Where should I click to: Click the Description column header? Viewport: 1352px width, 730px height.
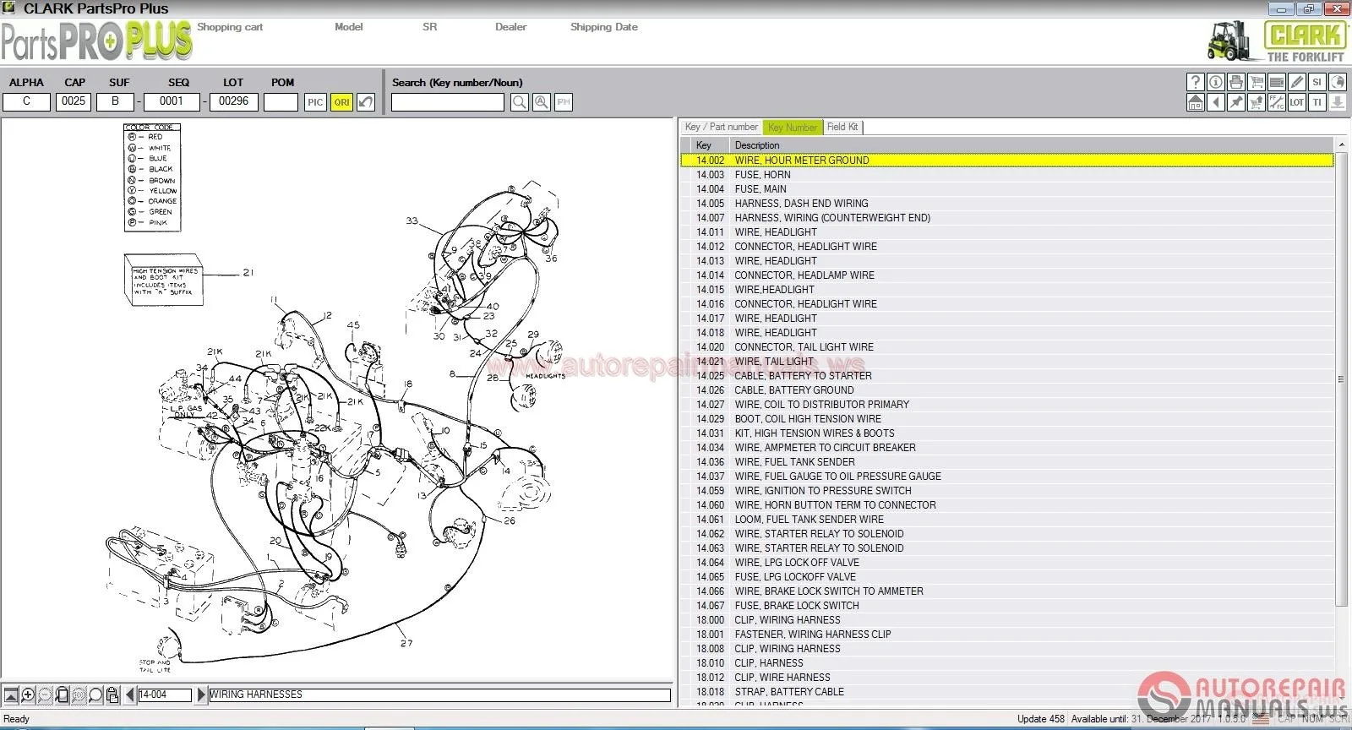coord(1031,145)
